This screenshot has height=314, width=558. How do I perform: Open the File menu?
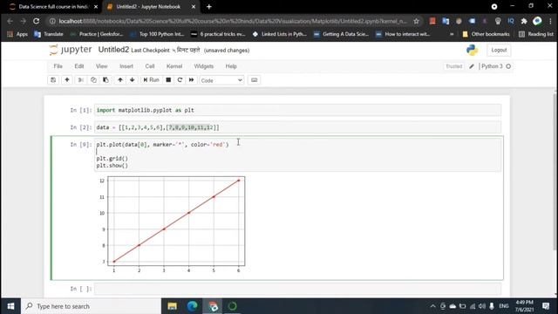[x=58, y=66]
